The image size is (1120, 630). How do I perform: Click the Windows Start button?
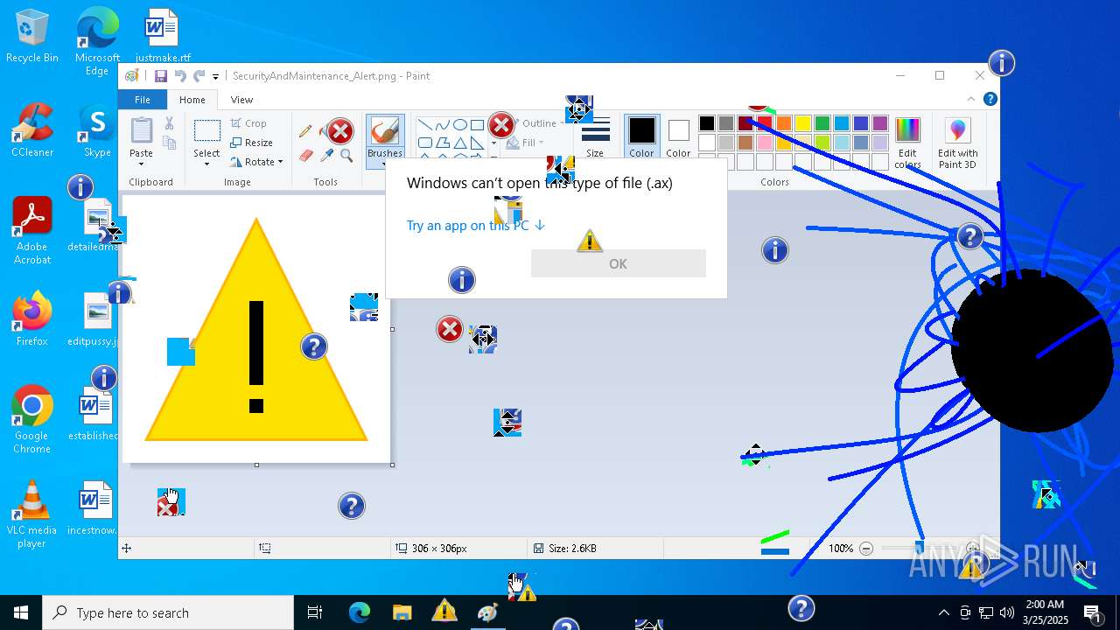(21, 612)
